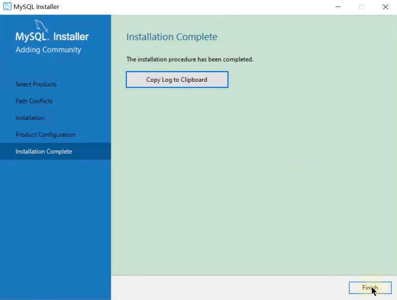Click the MySQL Installer window title text
This screenshot has width=397, height=300.
coord(37,7)
